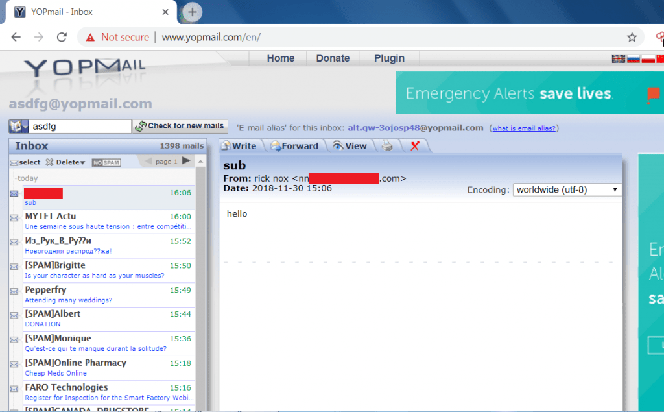Screen dimensions: 664x412
Task: Open the inbox book icon dropdown
Action: click(x=18, y=127)
